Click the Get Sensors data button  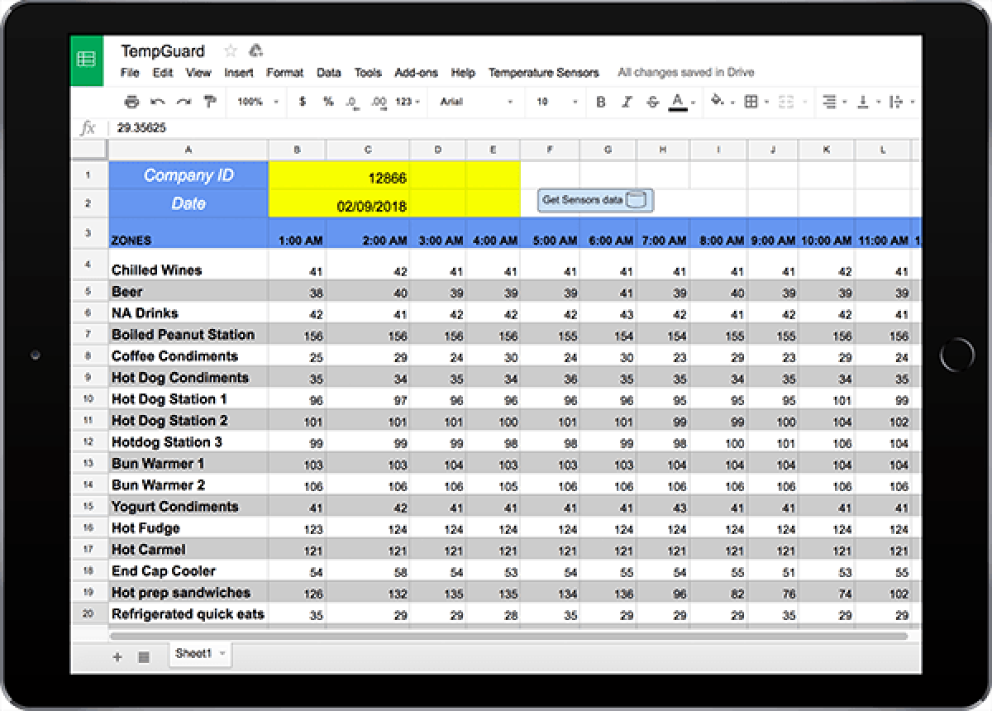click(x=594, y=201)
